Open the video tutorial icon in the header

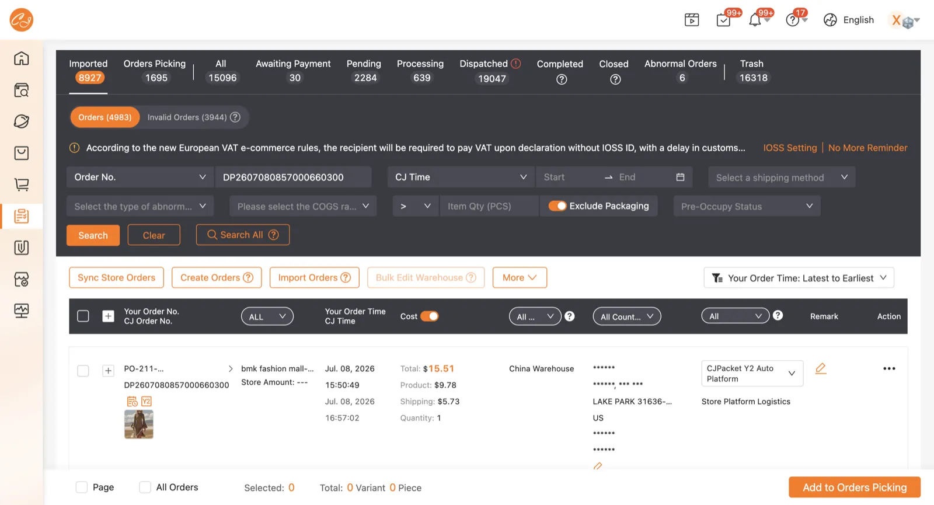(692, 20)
